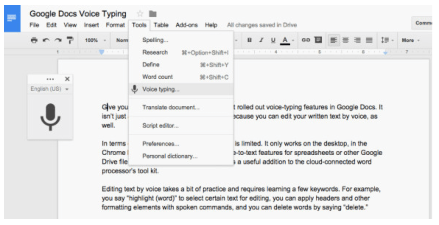Choose Translate document... menu item
Viewport: 439px width, 225px height.
[181, 107]
